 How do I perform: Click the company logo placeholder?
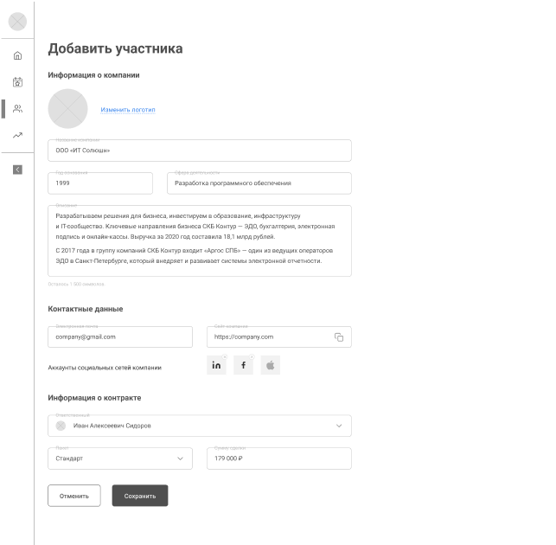(x=67, y=109)
